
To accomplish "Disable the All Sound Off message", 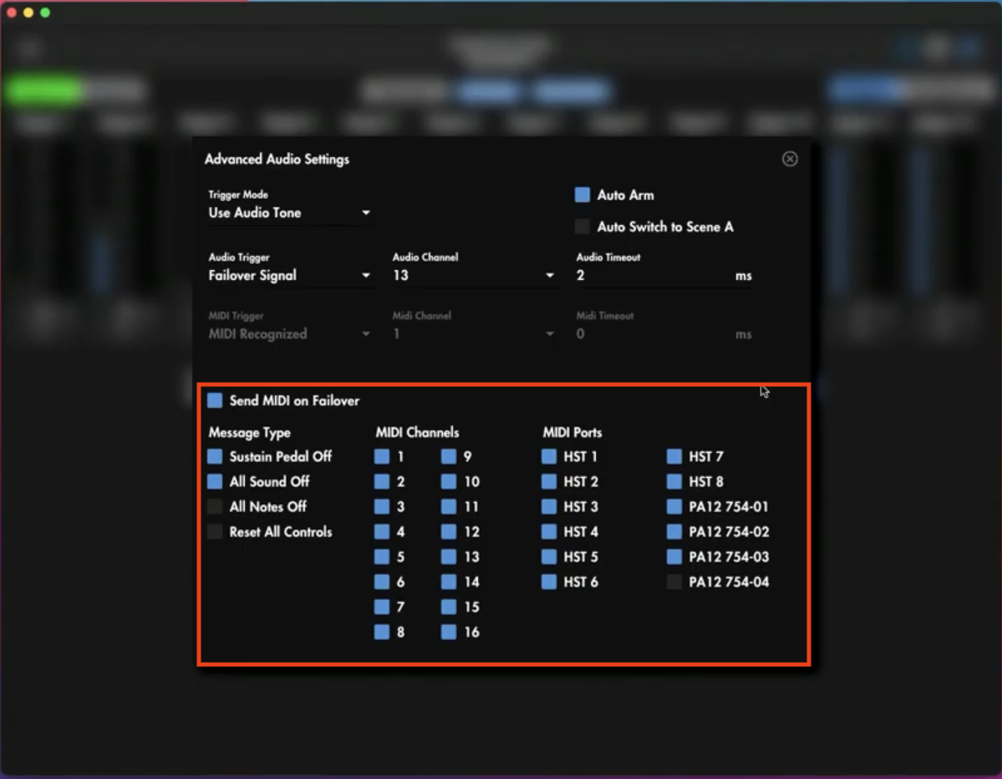I will coord(216,481).
